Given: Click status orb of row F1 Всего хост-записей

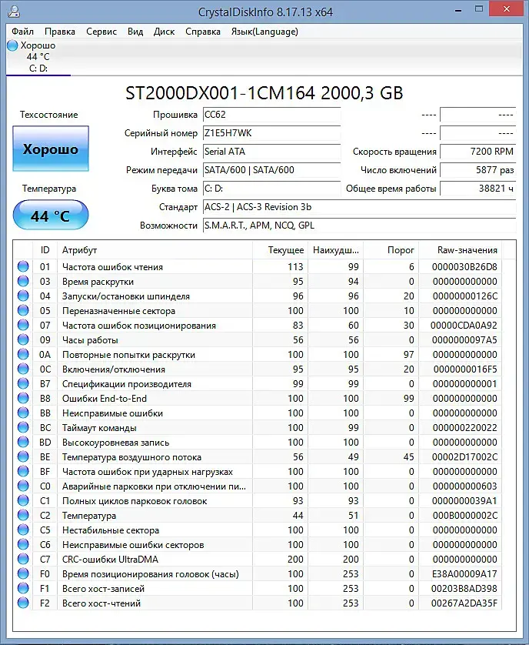Looking at the screenshot, I should pos(23,588).
